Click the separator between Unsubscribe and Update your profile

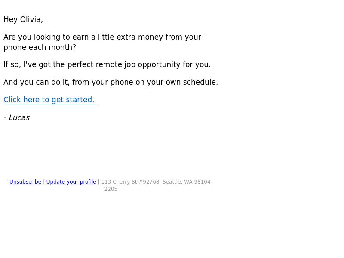44,181
